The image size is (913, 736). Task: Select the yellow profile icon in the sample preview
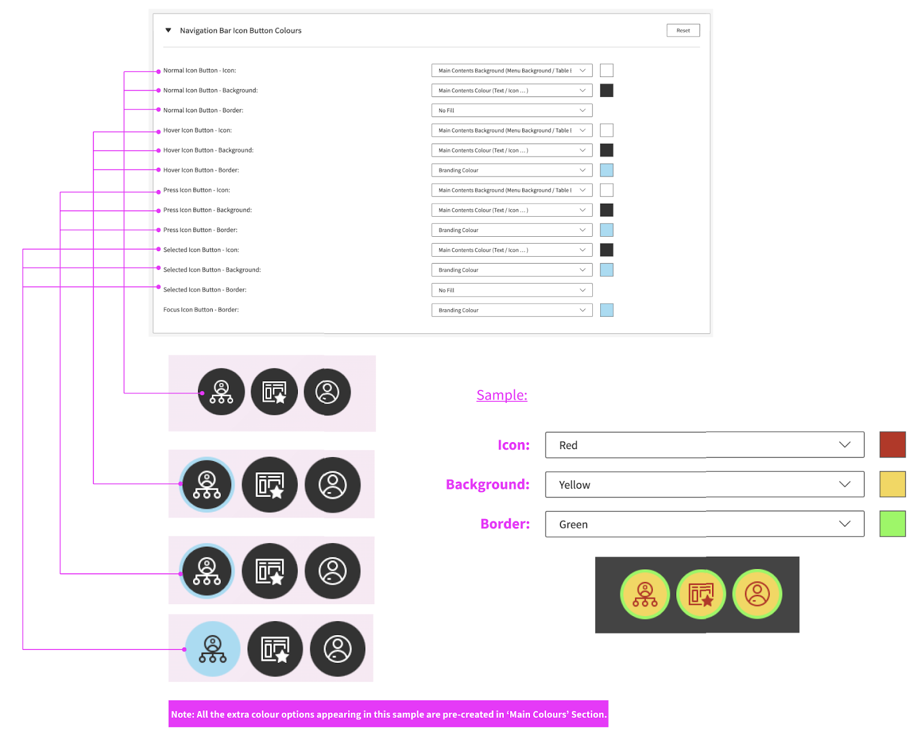click(757, 593)
